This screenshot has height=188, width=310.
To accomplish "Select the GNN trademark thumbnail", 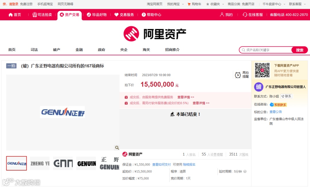I will pyautogui.click(x=63, y=163).
